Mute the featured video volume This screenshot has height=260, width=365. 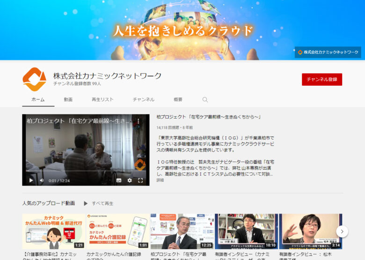coord(42,180)
